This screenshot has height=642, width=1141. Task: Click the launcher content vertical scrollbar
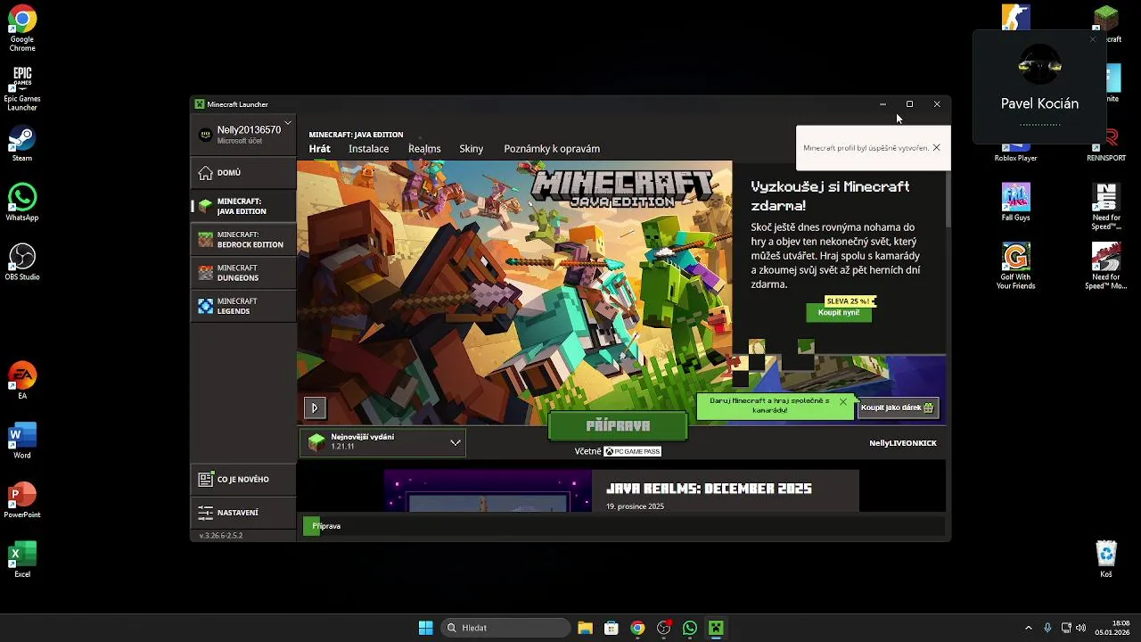click(948, 201)
